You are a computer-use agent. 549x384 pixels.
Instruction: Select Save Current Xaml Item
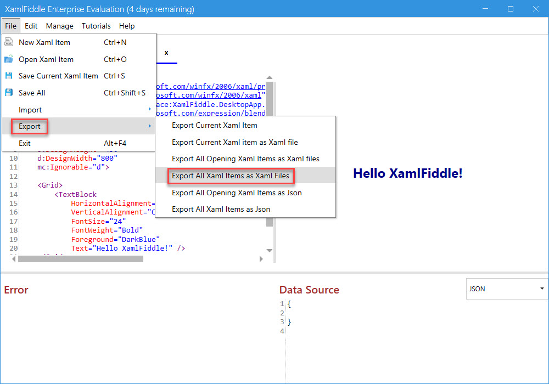point(79,76)
